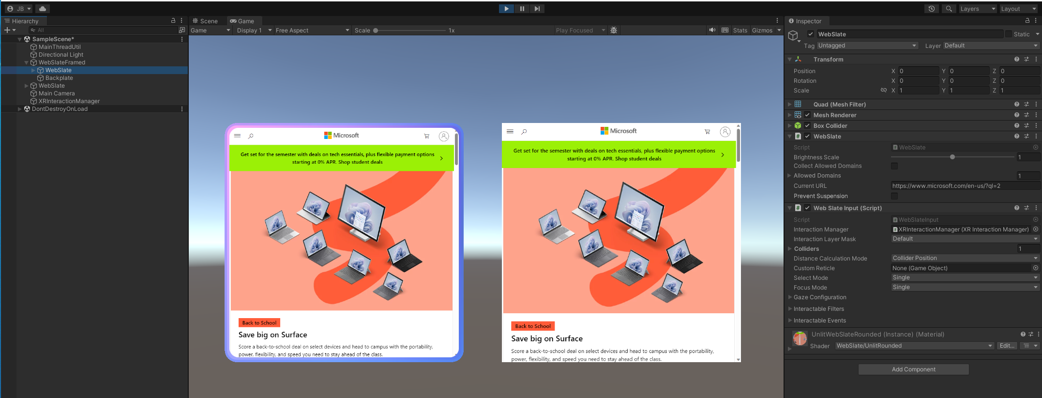Click the bug debug icon in Game toolbar
1042x398 pixels.
point(614,30)
